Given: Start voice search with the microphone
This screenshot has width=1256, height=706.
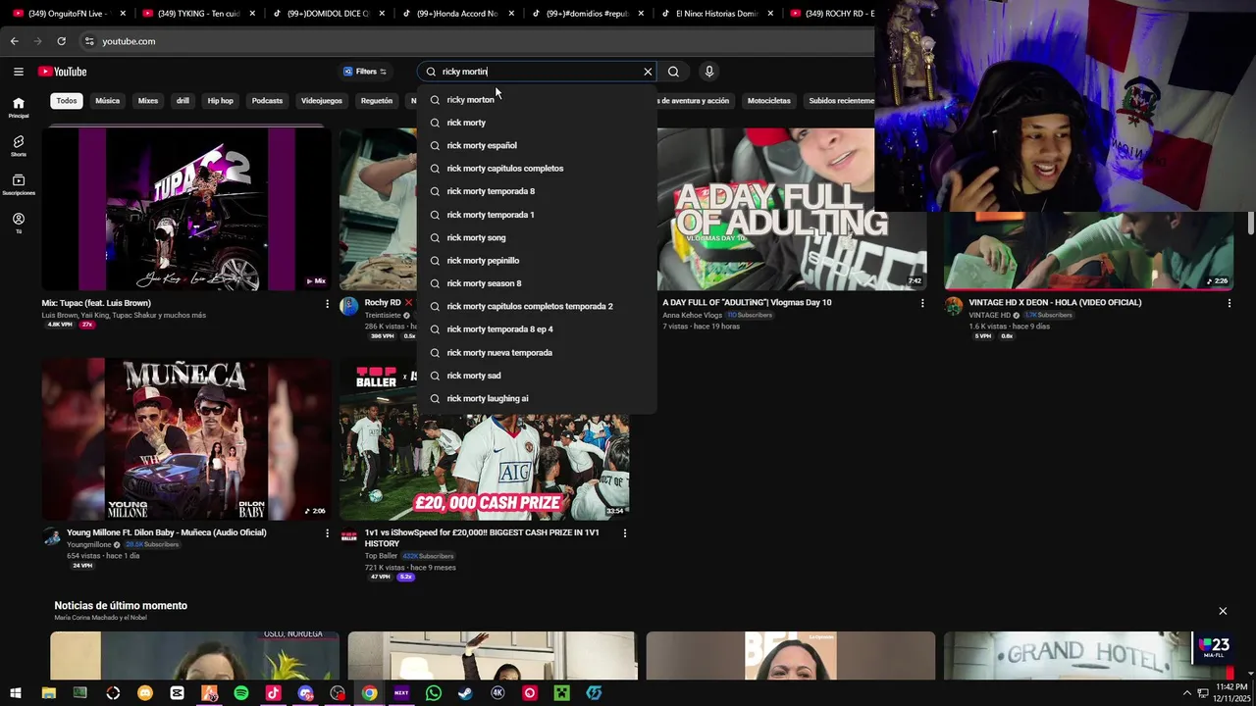Looking at the screenshot, I should (x=708, y=72).
